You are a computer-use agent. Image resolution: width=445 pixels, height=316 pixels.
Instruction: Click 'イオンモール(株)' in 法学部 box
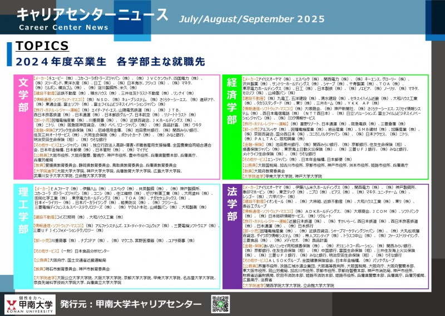(280, 202)
